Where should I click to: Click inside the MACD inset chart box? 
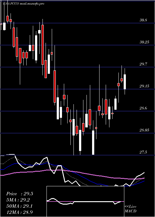point(85,201)
